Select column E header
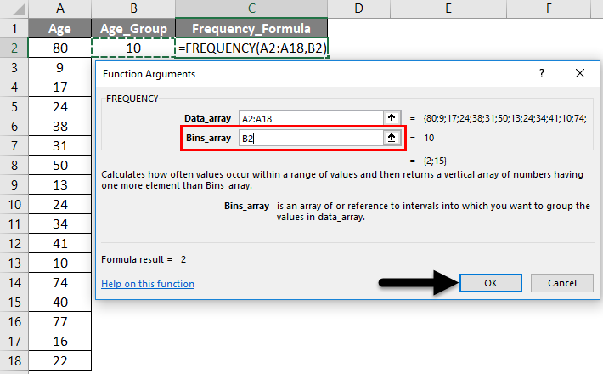 (448, 8)
